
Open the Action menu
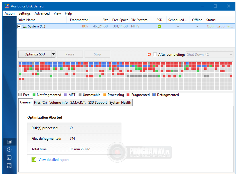pos(9,13)
